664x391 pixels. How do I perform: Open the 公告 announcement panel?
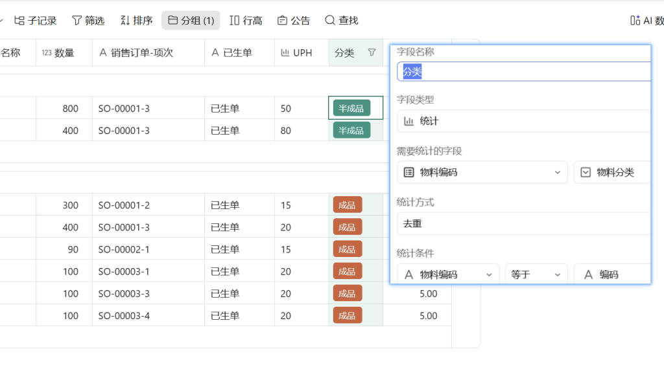click(x=294, y=20)
